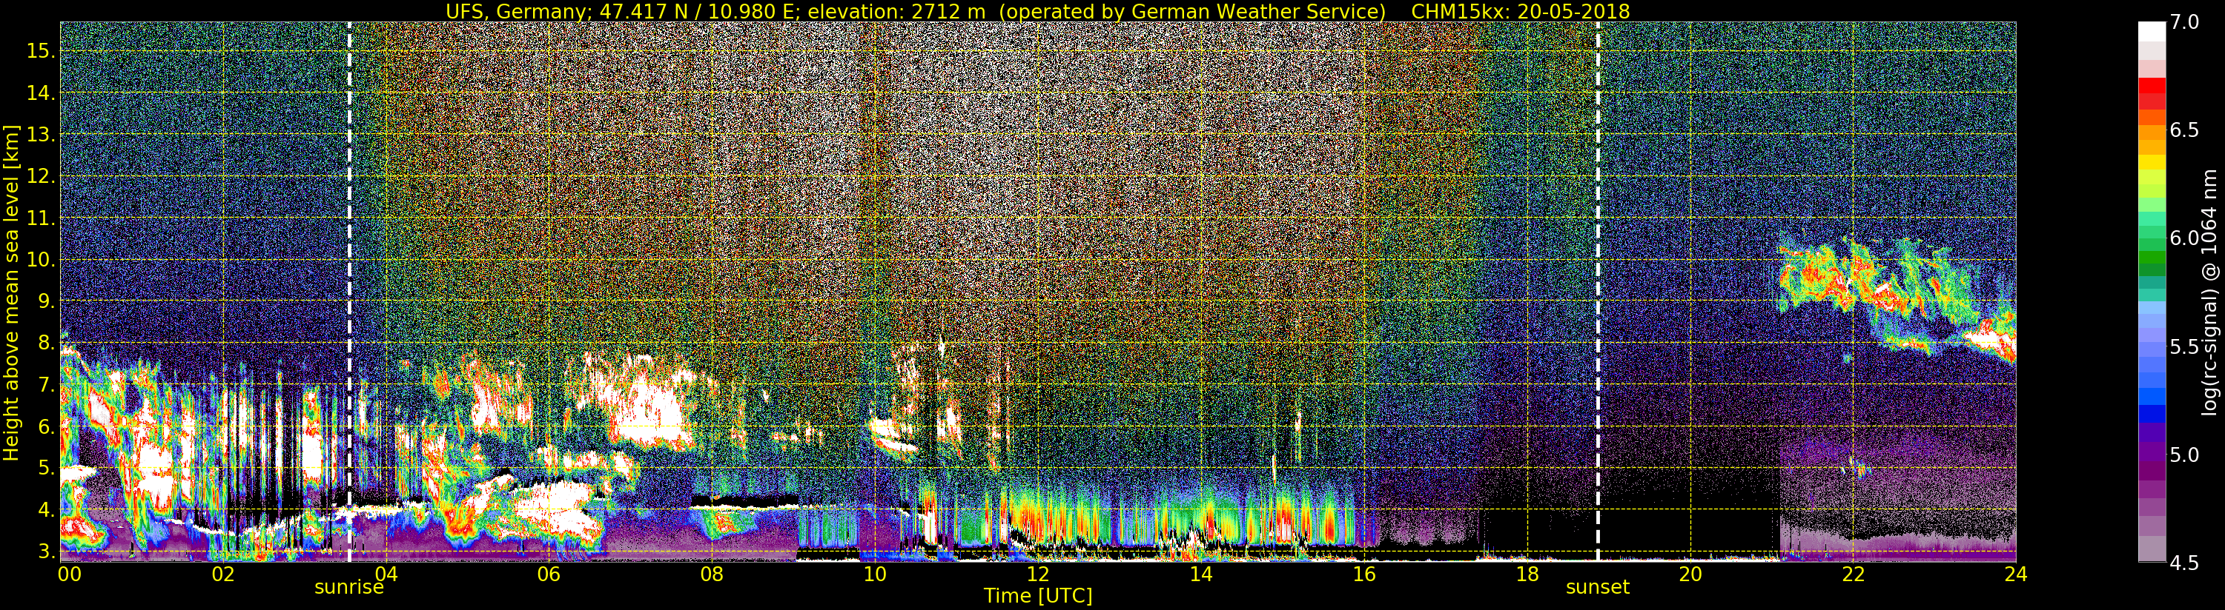Click the "00" time axis tick label

[69, 574]
